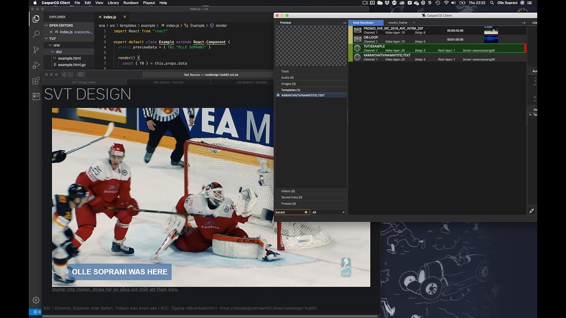Open the Library menu
Viewport: 566px width, 318px height.
113,3
